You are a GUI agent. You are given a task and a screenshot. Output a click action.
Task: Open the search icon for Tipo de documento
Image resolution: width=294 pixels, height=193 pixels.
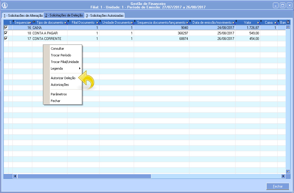66,23
